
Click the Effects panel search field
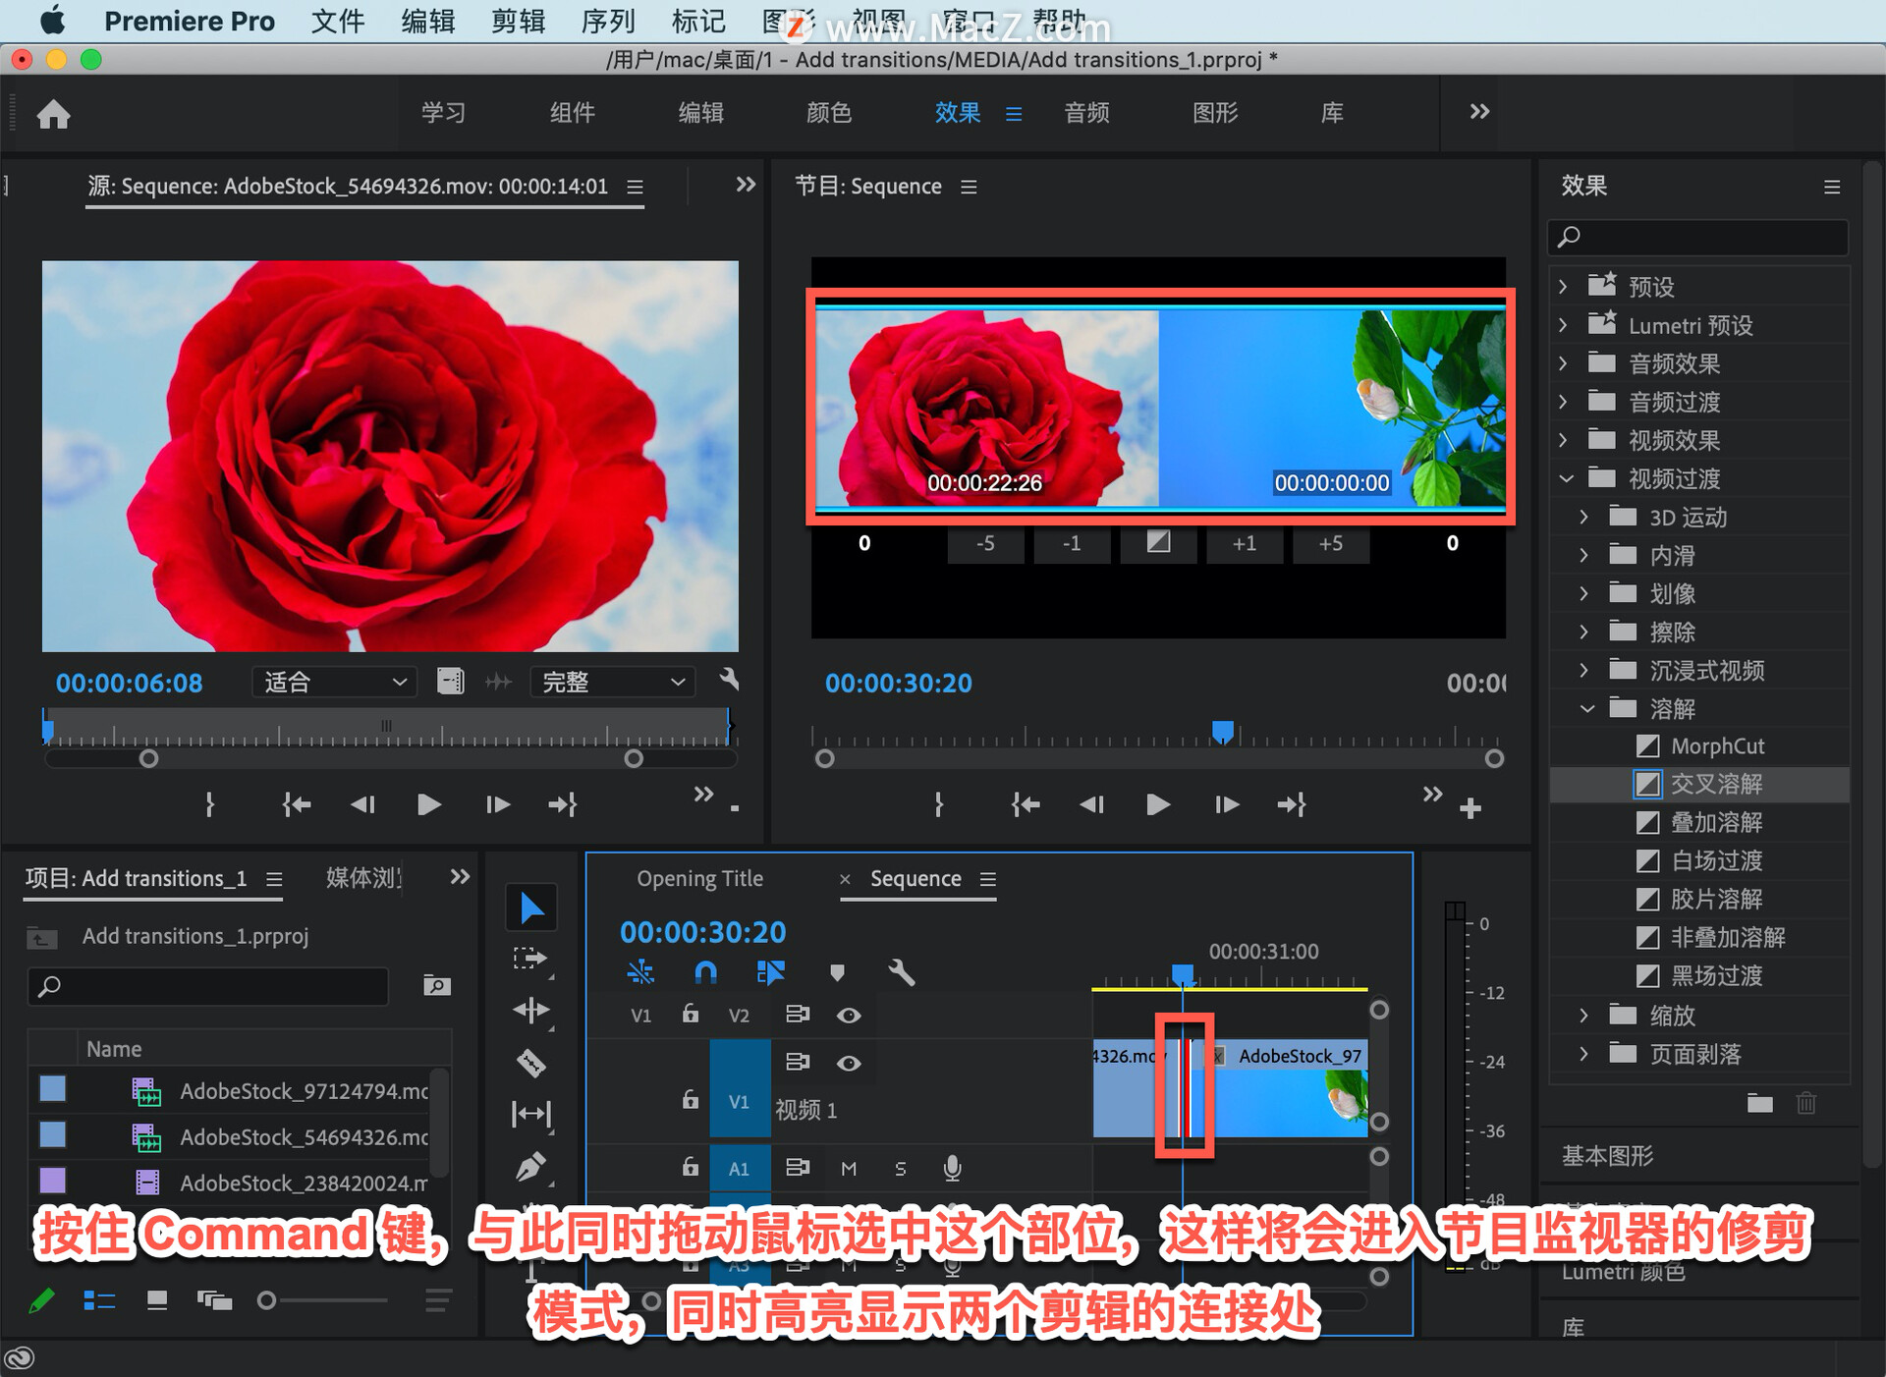[1704, 237]
